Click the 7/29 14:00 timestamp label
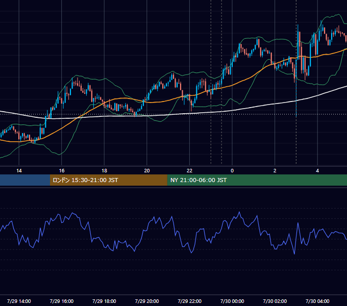This screenshot has width=347, height=306. tap(19, 301)
